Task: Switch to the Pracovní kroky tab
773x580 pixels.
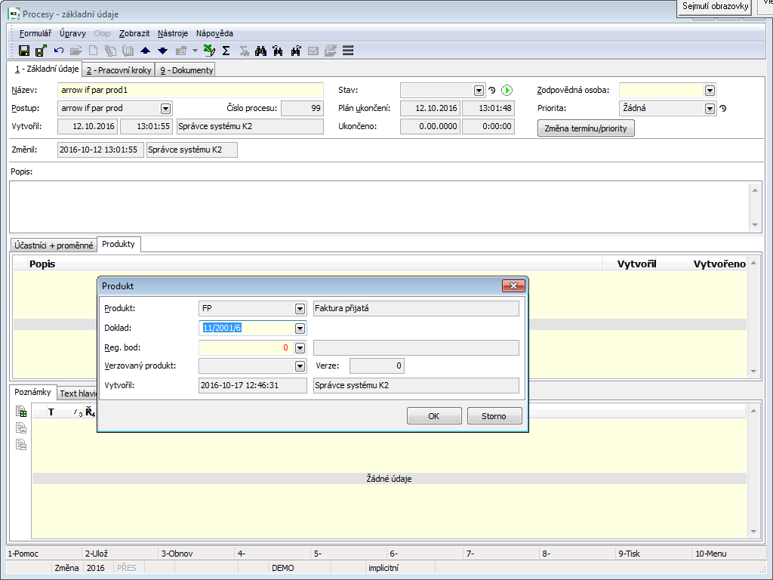Action: click(119, 70)
